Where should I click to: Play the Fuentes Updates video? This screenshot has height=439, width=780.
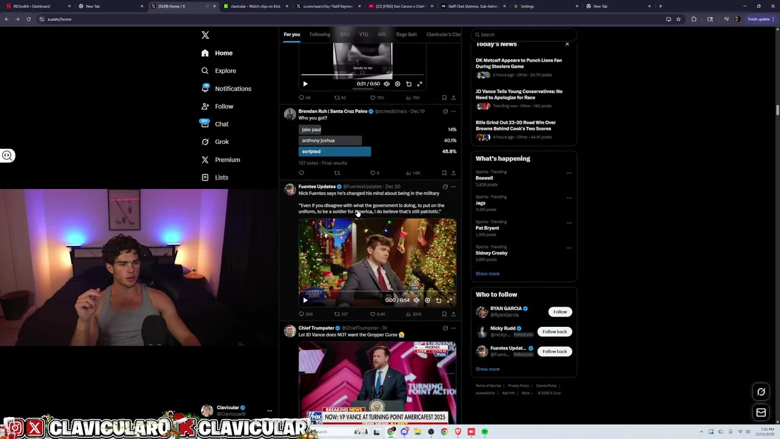tap(305, 300)
